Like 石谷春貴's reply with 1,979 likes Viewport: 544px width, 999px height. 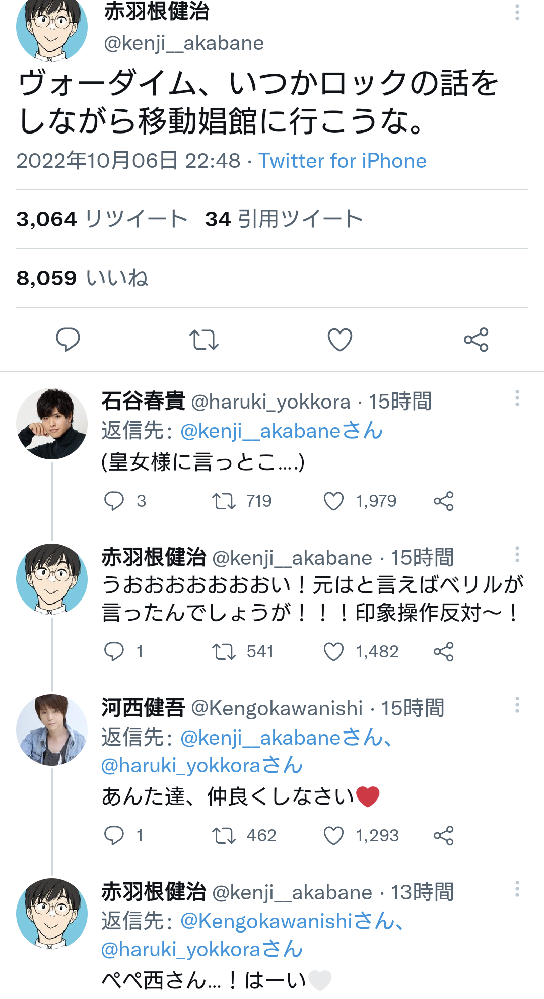[333, 501]
